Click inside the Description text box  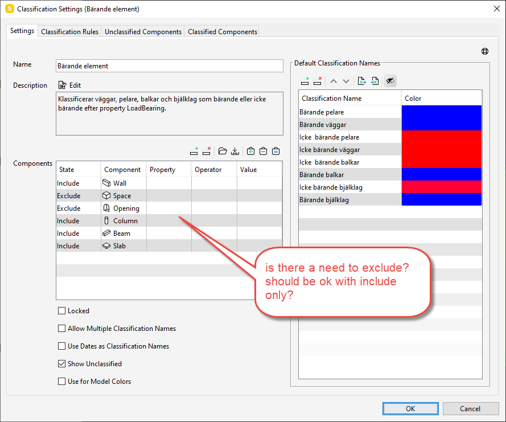point(170,114)
